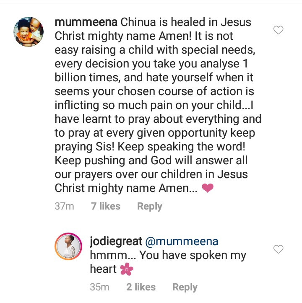302x303 pixels.
Task: Open the @mummeena mention in the reply
Action: pos(181,241)
